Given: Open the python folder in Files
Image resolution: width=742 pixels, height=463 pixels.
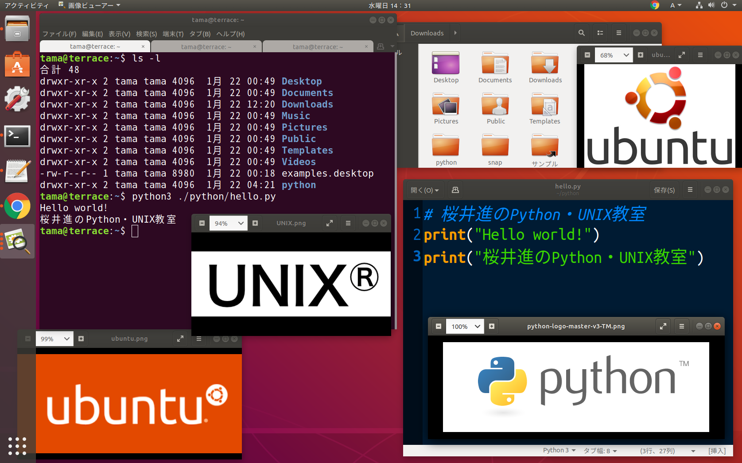Looking at the screenshot, I should [x=446, y=150].
